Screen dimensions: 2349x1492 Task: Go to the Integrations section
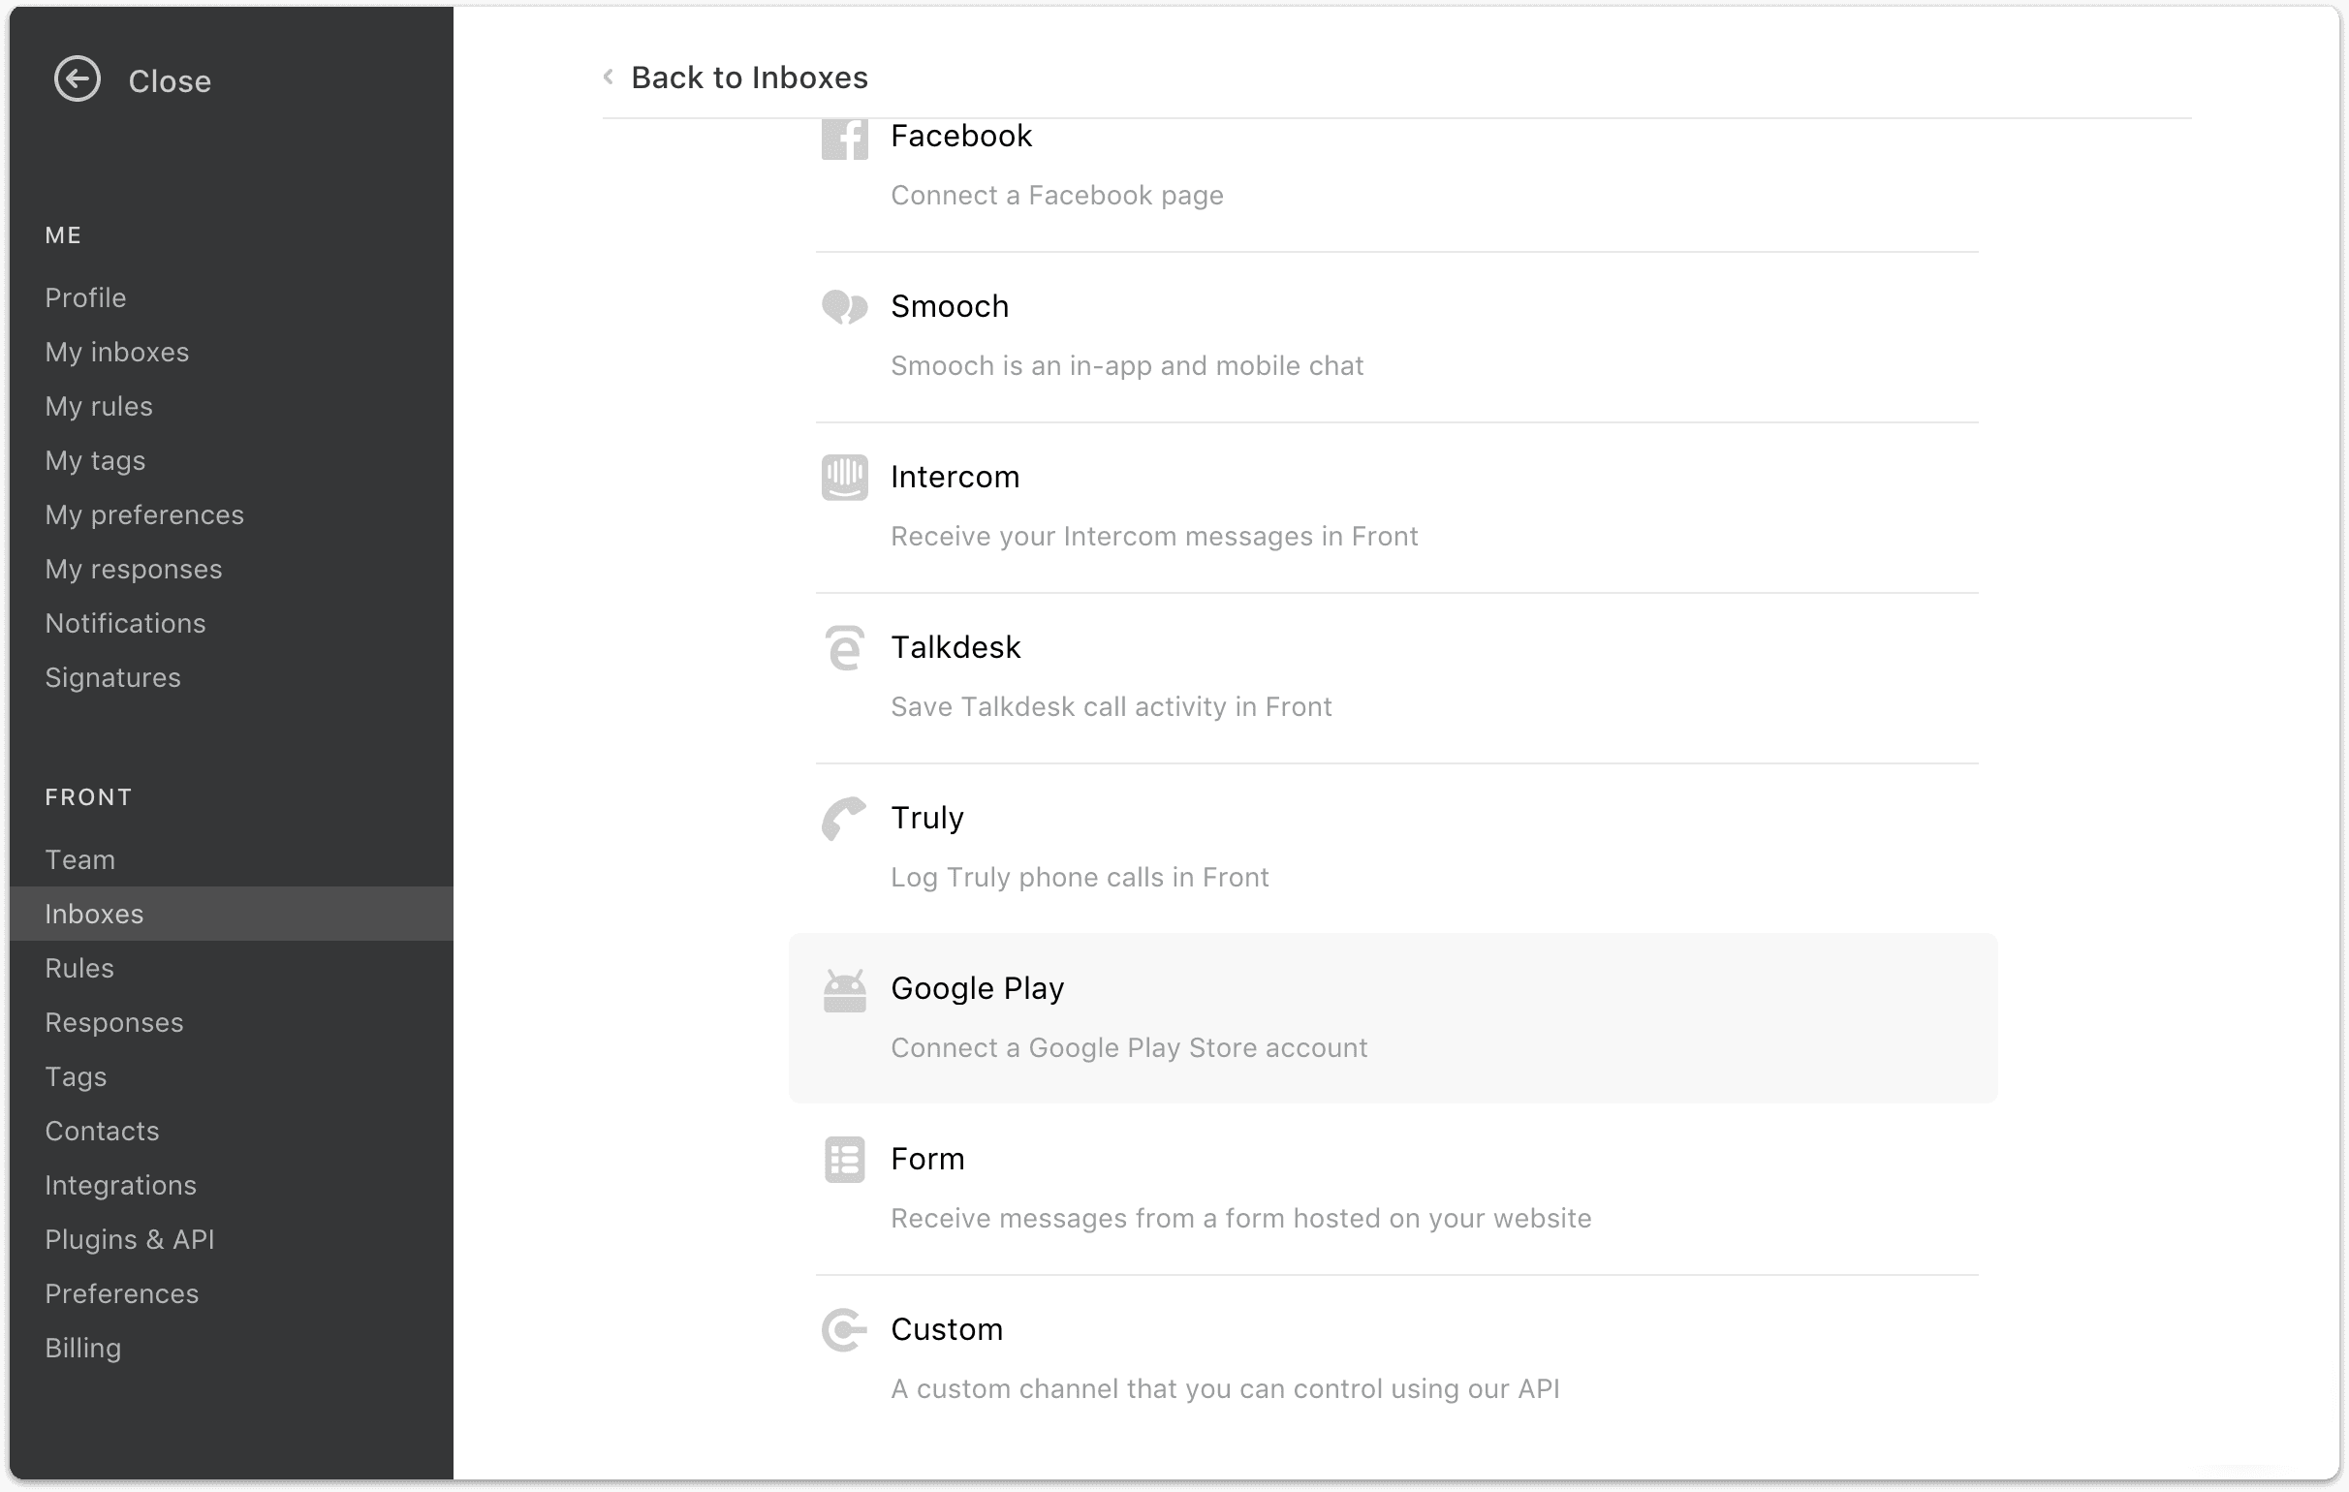point(121,1185)
